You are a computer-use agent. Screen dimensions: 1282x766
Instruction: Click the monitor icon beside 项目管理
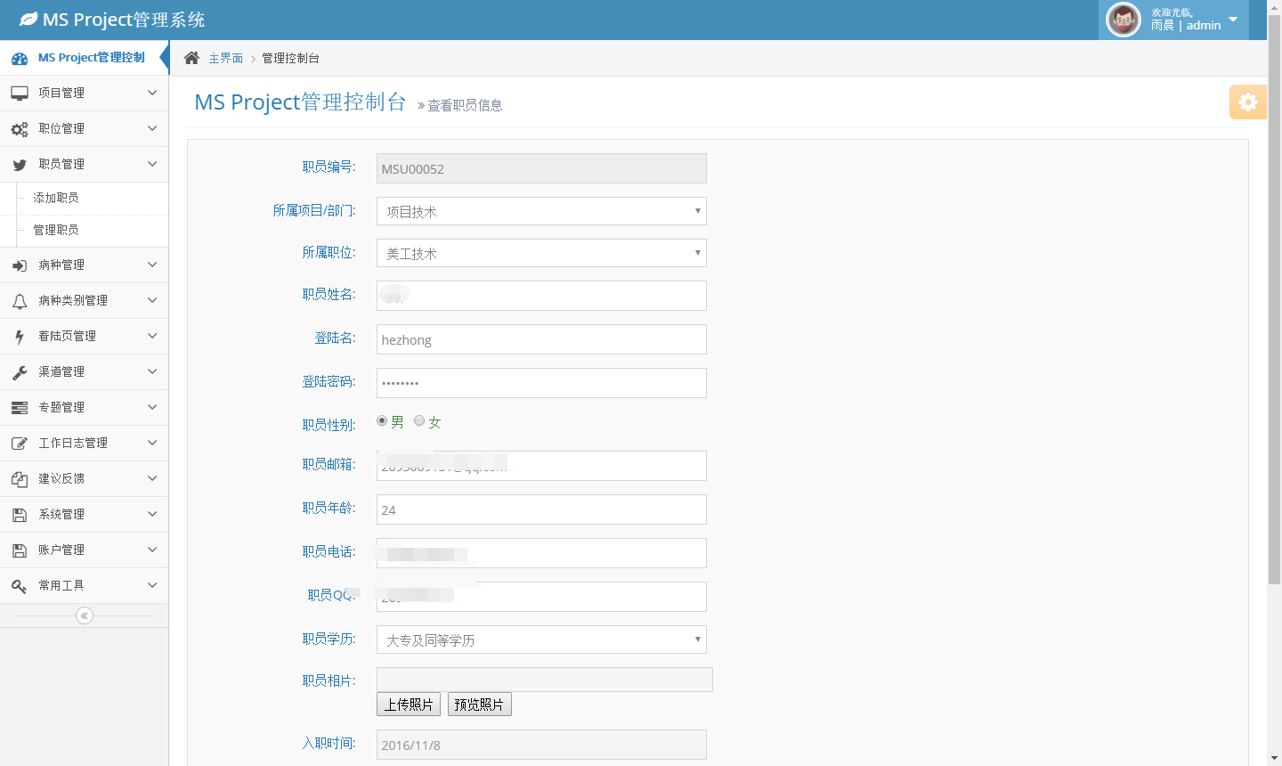coord(20,94)
